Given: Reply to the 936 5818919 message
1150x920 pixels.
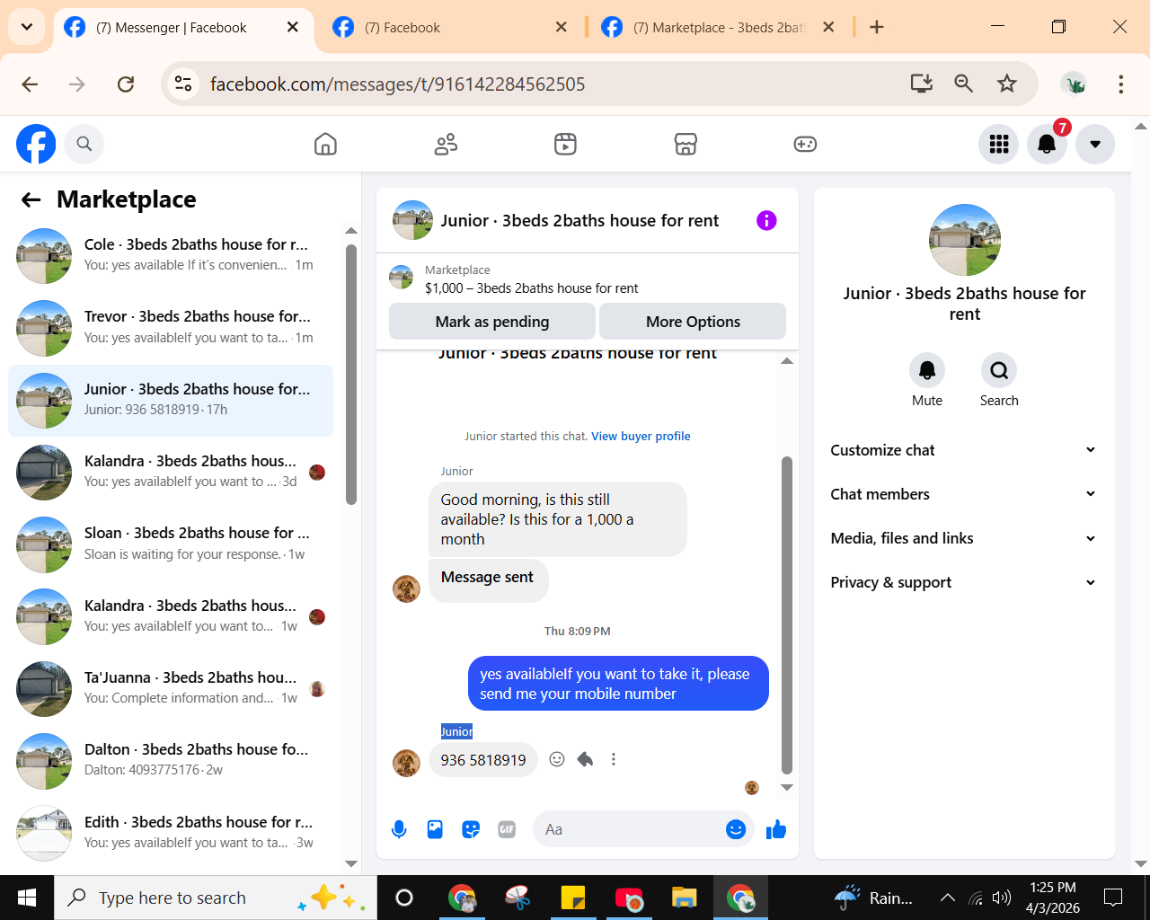Looking at the screenshot, I should tap(585, 759).
